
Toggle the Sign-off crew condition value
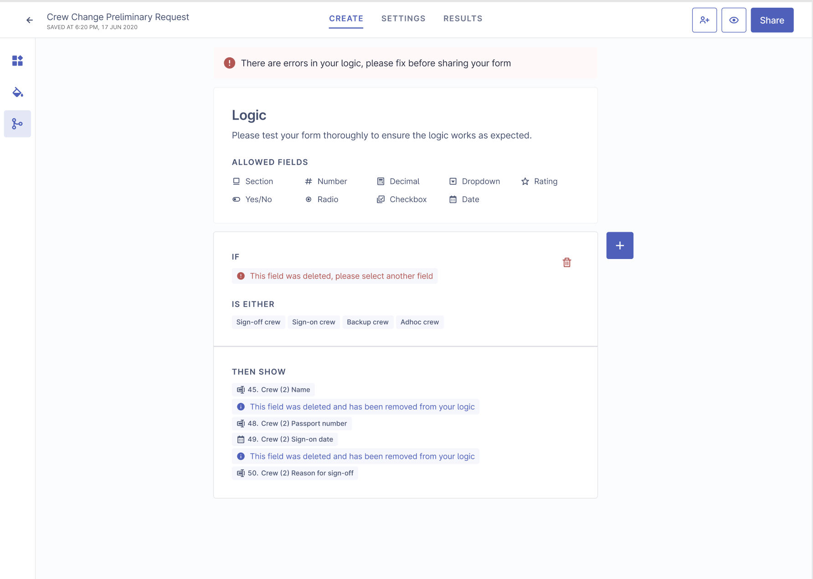258,322
